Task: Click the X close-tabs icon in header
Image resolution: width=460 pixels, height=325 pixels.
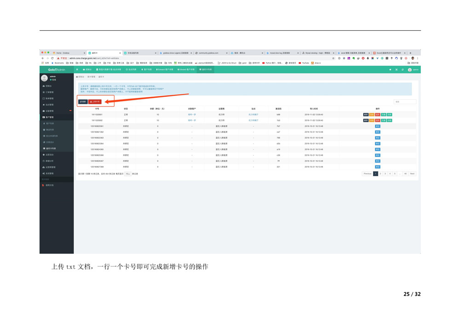Action: (x=397, y=70)
